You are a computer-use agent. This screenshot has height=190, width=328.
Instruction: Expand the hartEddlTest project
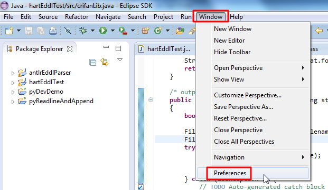(13, 83)
